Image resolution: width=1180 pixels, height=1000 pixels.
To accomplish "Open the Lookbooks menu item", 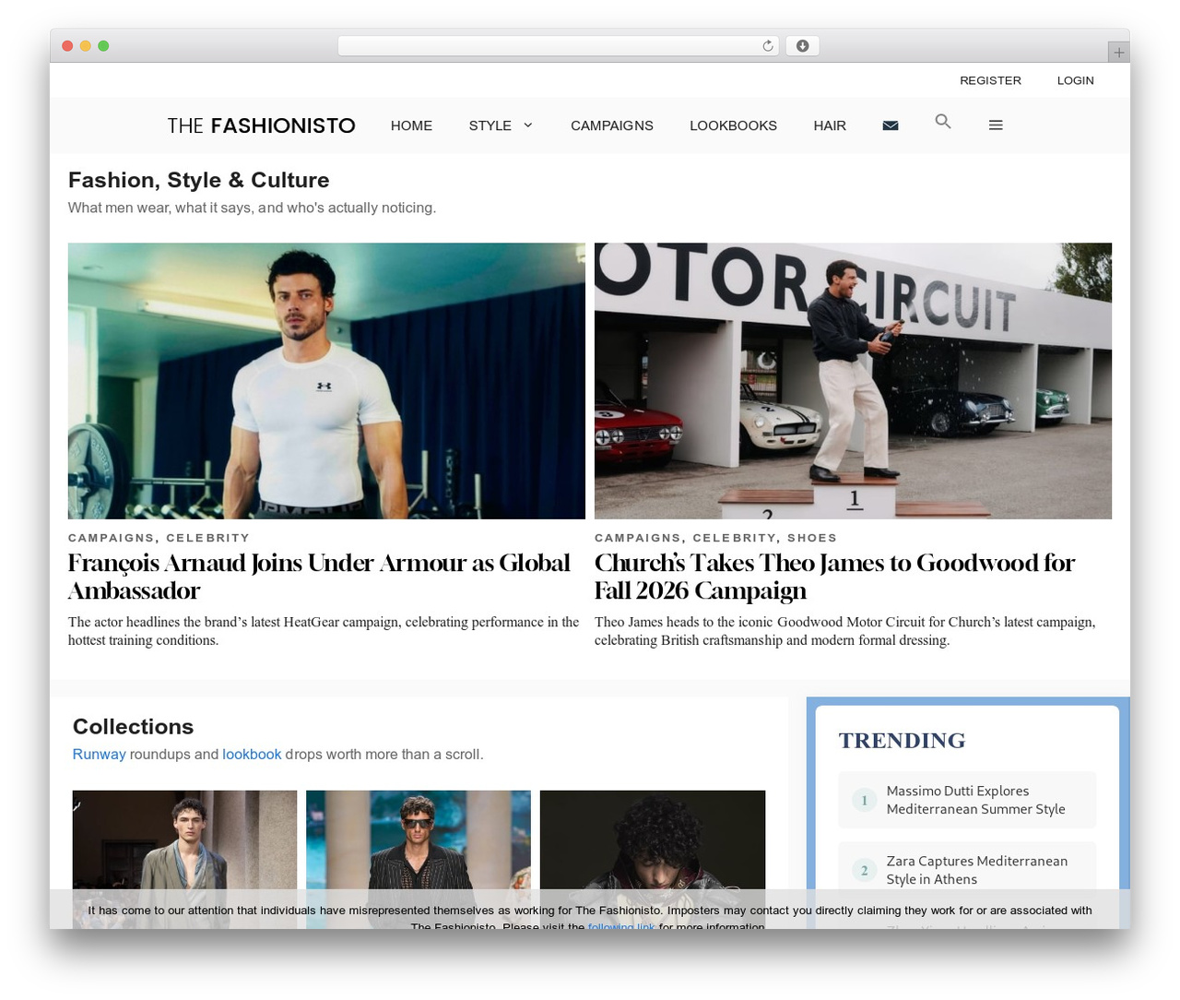I will pyautogui.click(x=734, y=125).
